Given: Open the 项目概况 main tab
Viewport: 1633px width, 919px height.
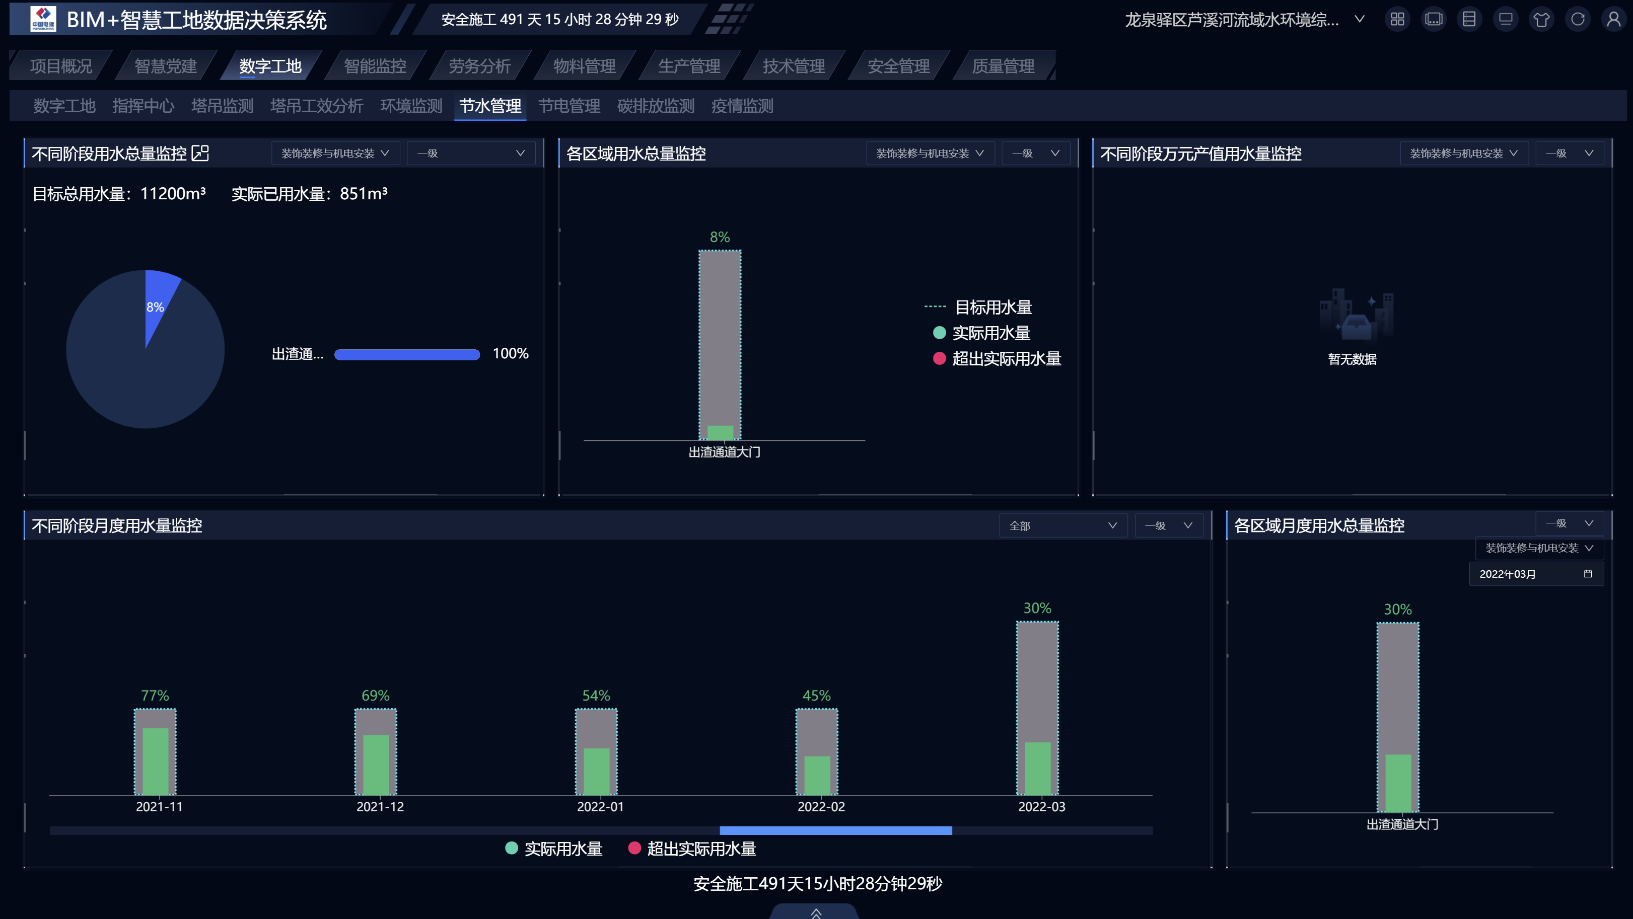Looking at the screenshot, I should (61, 66).
